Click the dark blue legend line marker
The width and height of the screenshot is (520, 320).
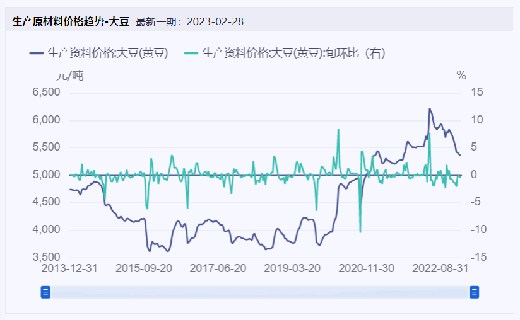click(x=37, y=54)
